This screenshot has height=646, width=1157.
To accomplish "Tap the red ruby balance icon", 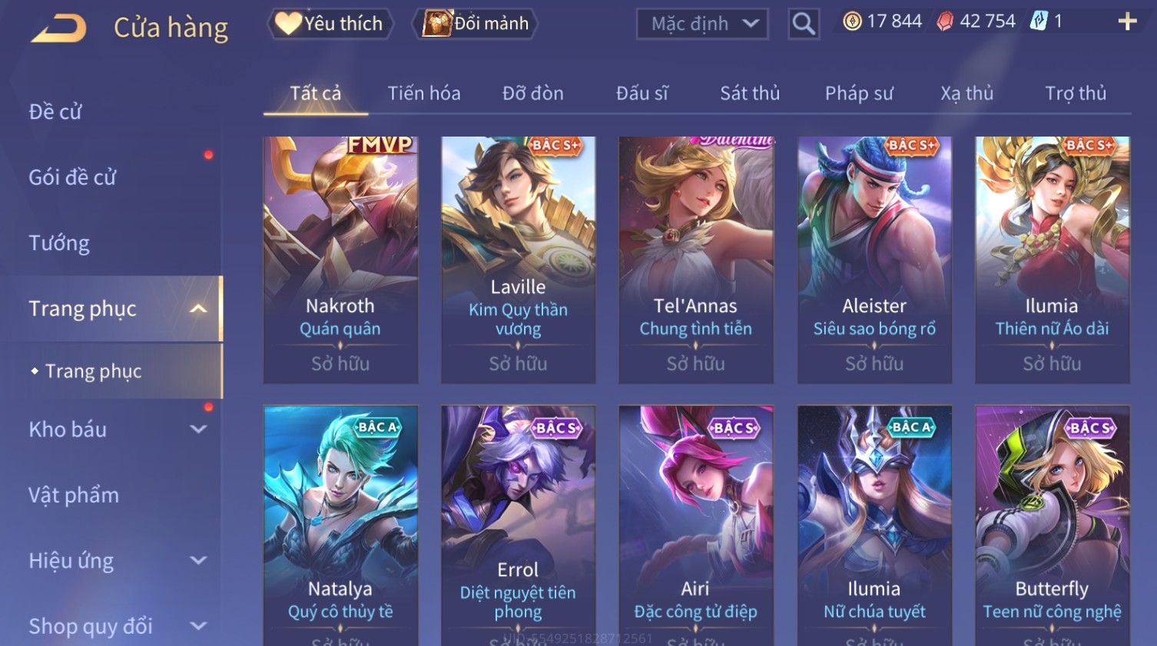I will click(x=945, y=21).
